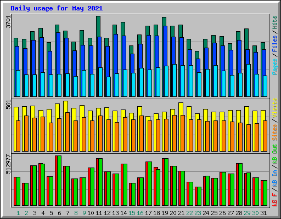
Task: Click the Visits legend label
Action: coord(275,108)
